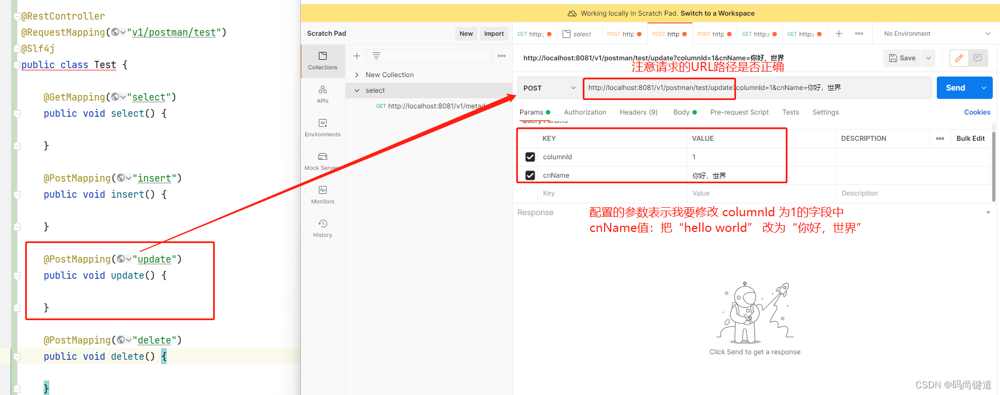Click the Send button

point(956,88)
